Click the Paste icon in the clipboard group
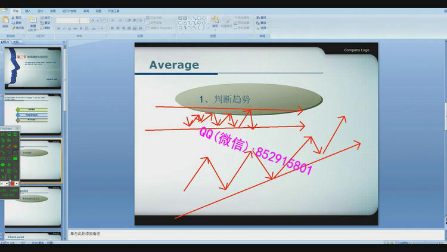The width and height of the screenshot is (447, 252). 6,21
